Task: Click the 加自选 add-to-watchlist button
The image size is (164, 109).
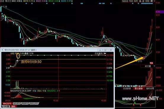Action: pos(125,1)
